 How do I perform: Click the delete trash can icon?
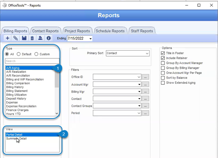[x=32, y=38]
